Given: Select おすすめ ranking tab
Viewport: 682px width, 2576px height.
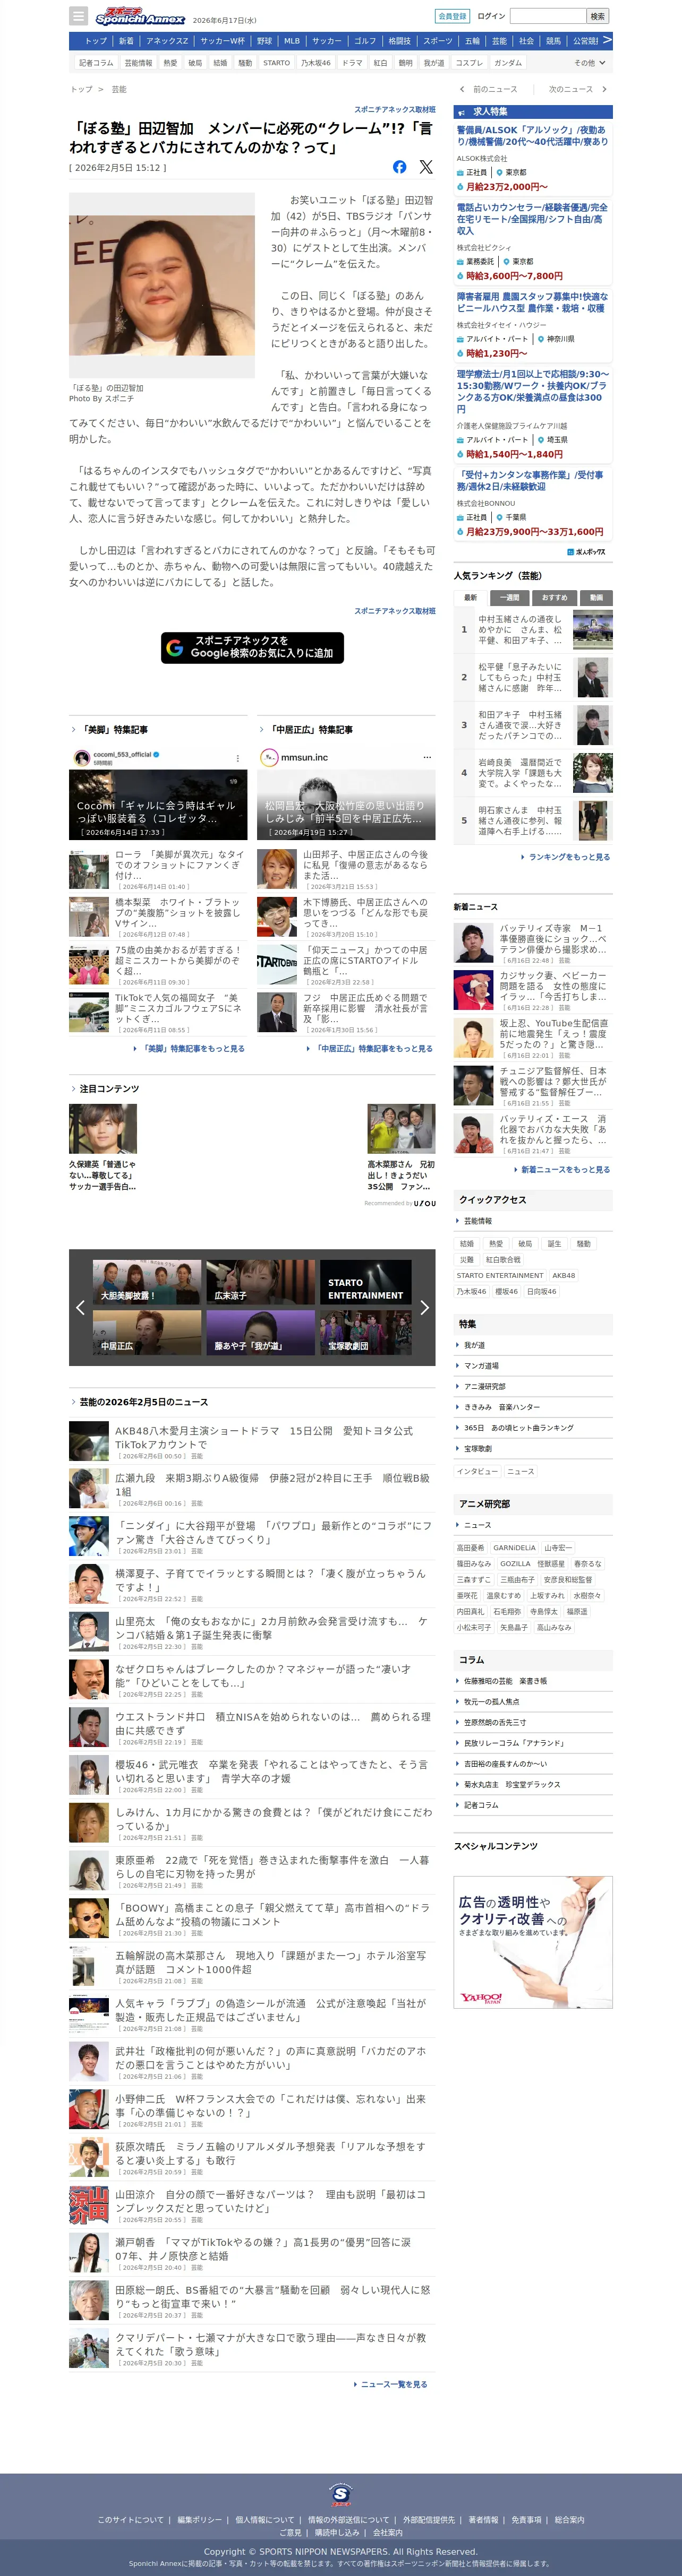Looking at the screenshot, I should tap(554, 597).
